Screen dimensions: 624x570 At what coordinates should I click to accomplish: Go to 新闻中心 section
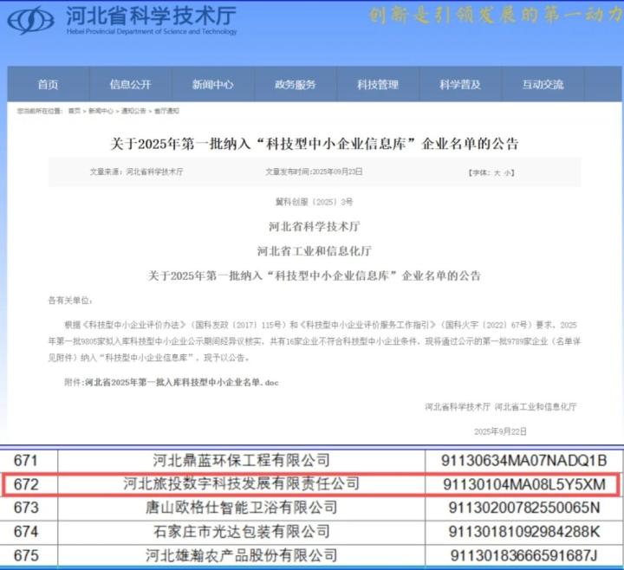click(212, 84)
